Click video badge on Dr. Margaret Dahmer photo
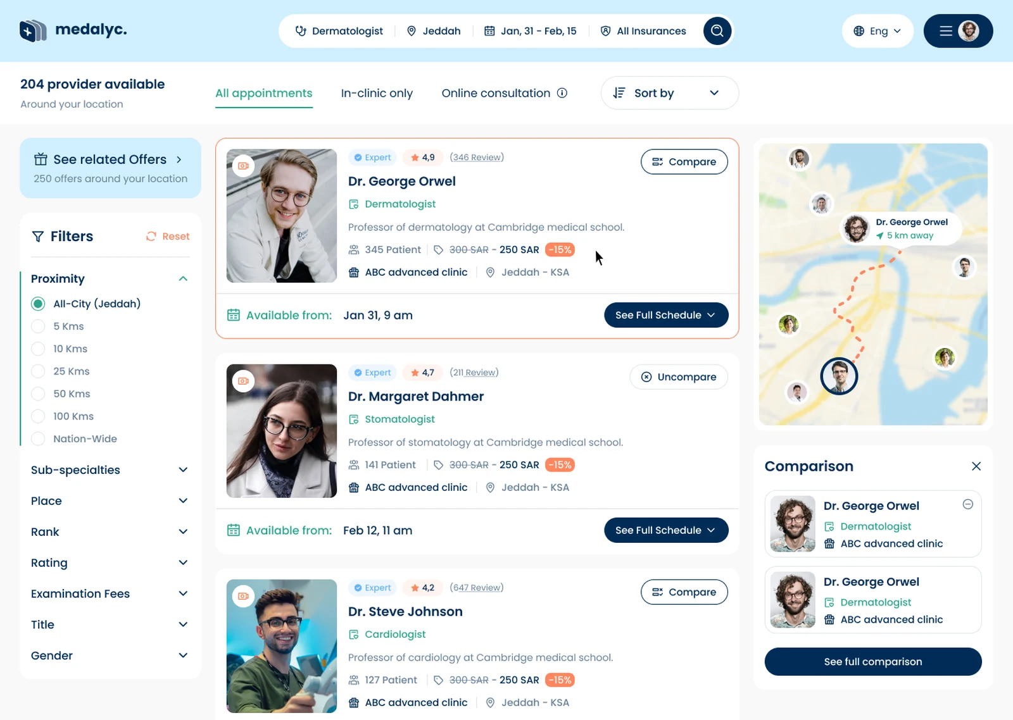Image resolution: width=1013 pixels, height=720 pixels. click(x=243, y=381)
